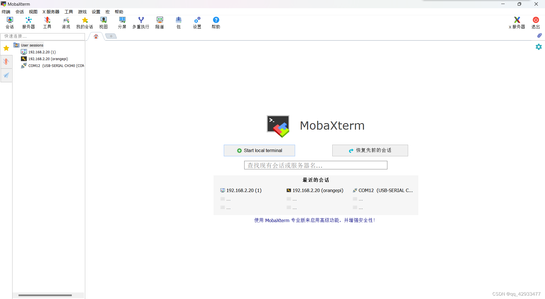
Task: Open a new tab with plus button
Action: pyautogui.click(x=111, y=36)
